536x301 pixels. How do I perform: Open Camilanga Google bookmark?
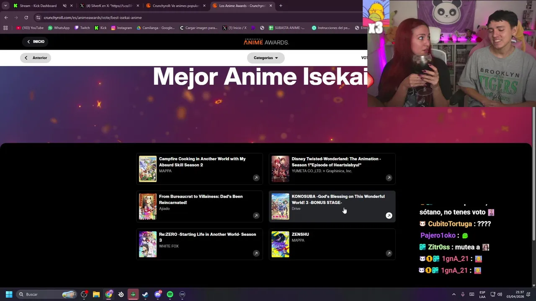156,28
